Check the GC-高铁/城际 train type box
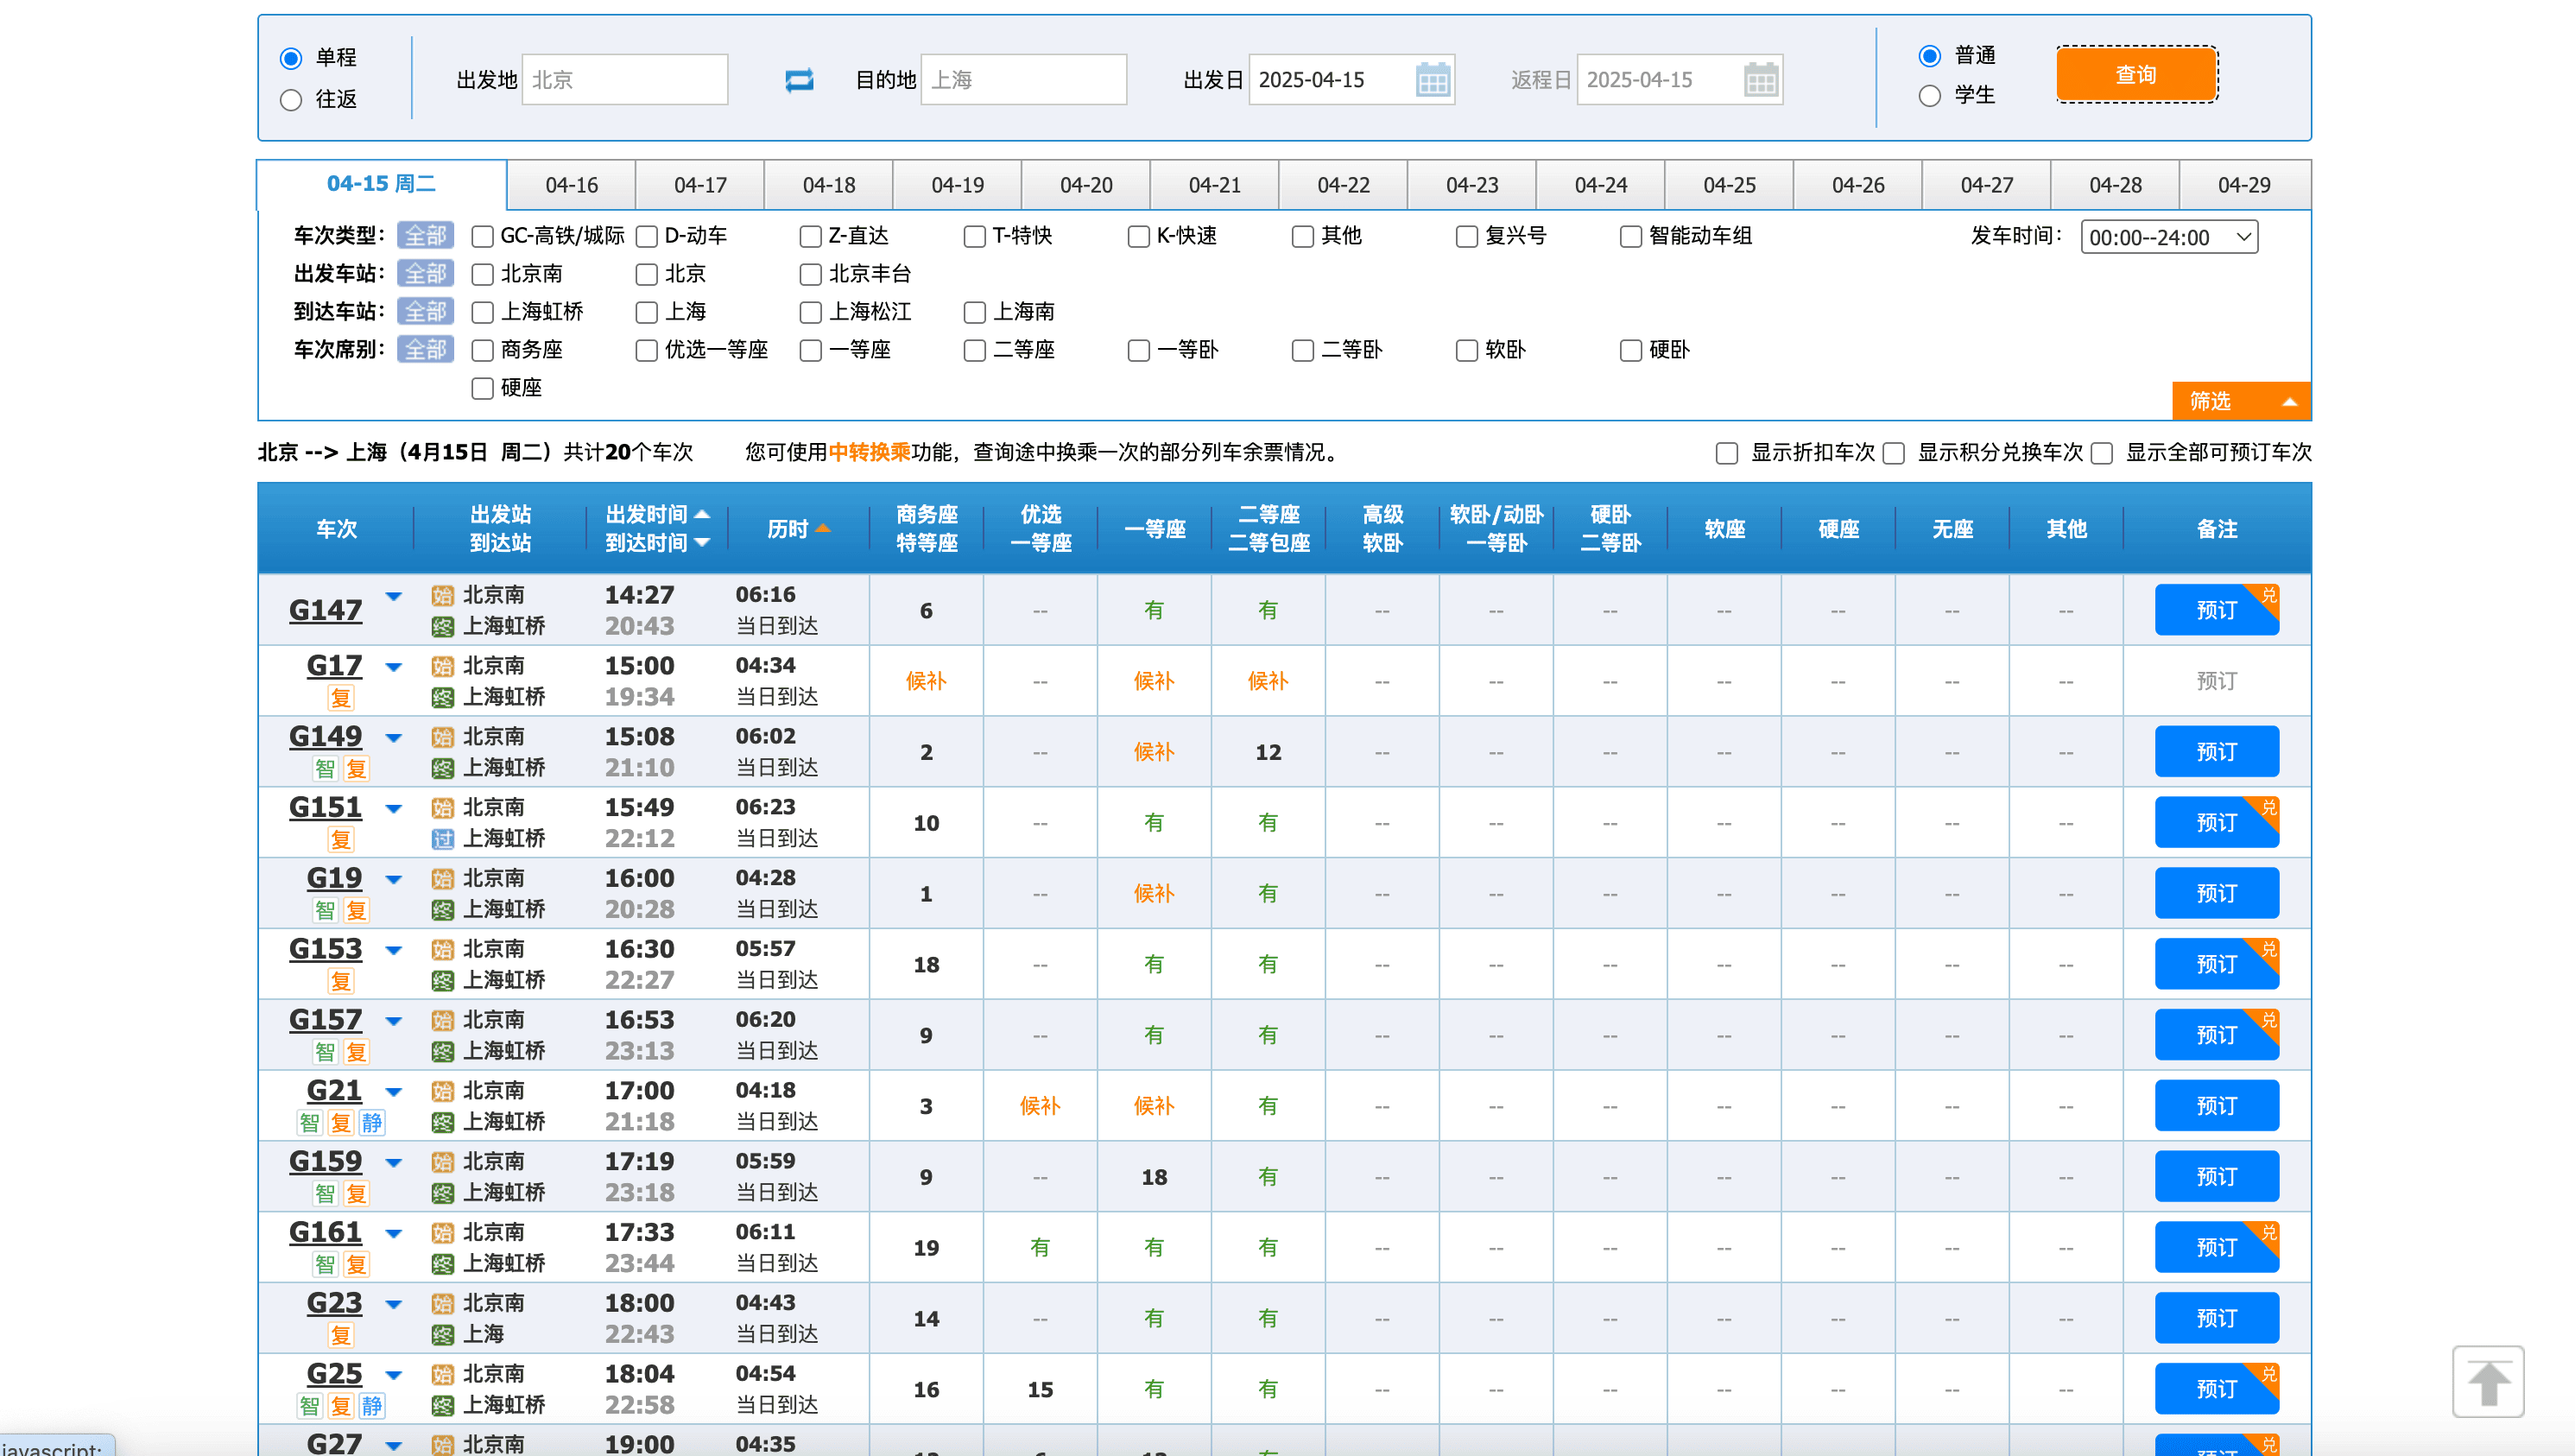2575x1456 pixels. point(483,237)
